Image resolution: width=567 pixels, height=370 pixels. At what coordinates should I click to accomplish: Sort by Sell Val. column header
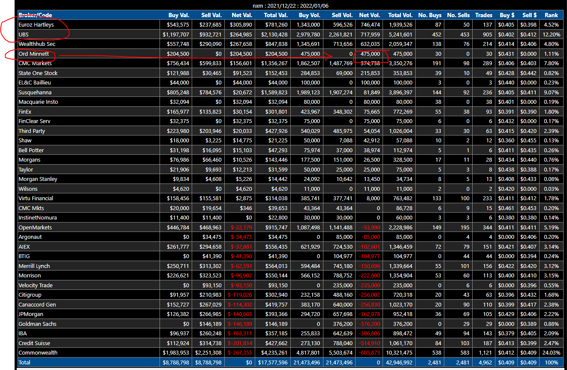coord(211,15)
